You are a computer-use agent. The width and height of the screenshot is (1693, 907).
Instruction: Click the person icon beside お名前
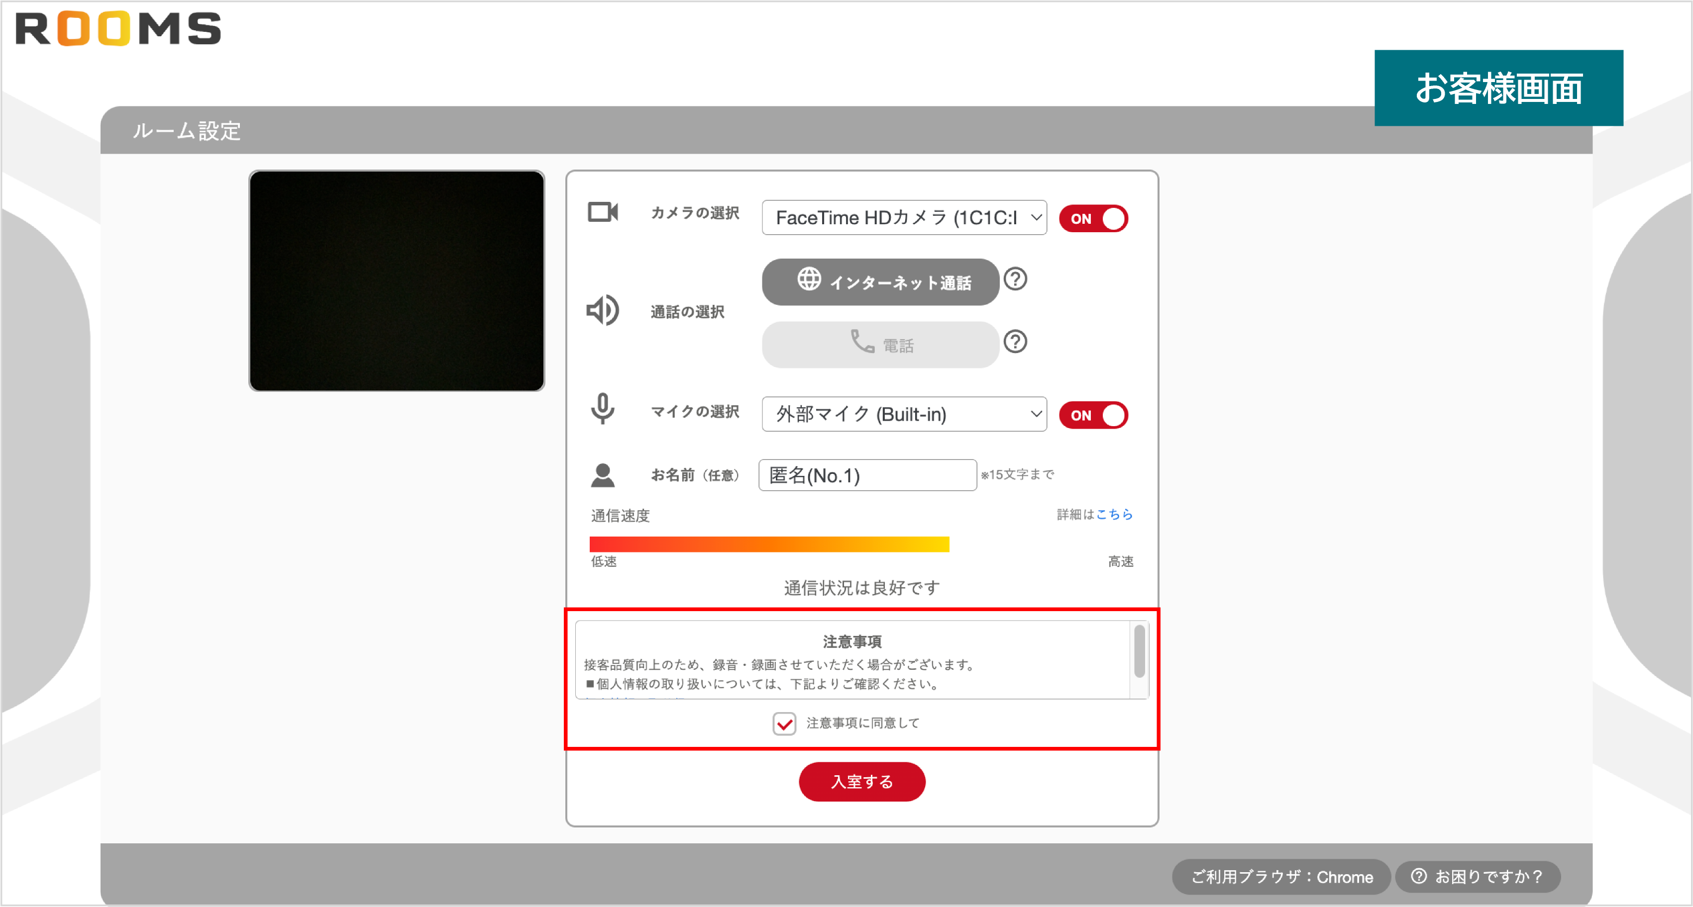click(x=603, y=474)
